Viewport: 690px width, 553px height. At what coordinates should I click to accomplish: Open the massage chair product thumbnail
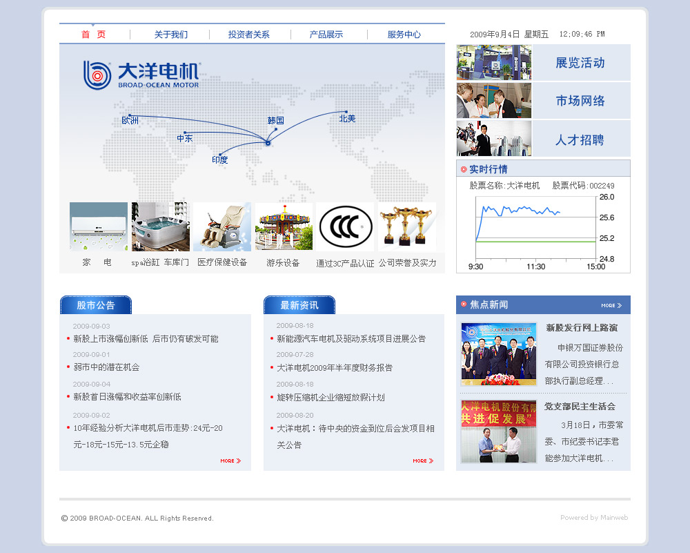pos(222,226)
